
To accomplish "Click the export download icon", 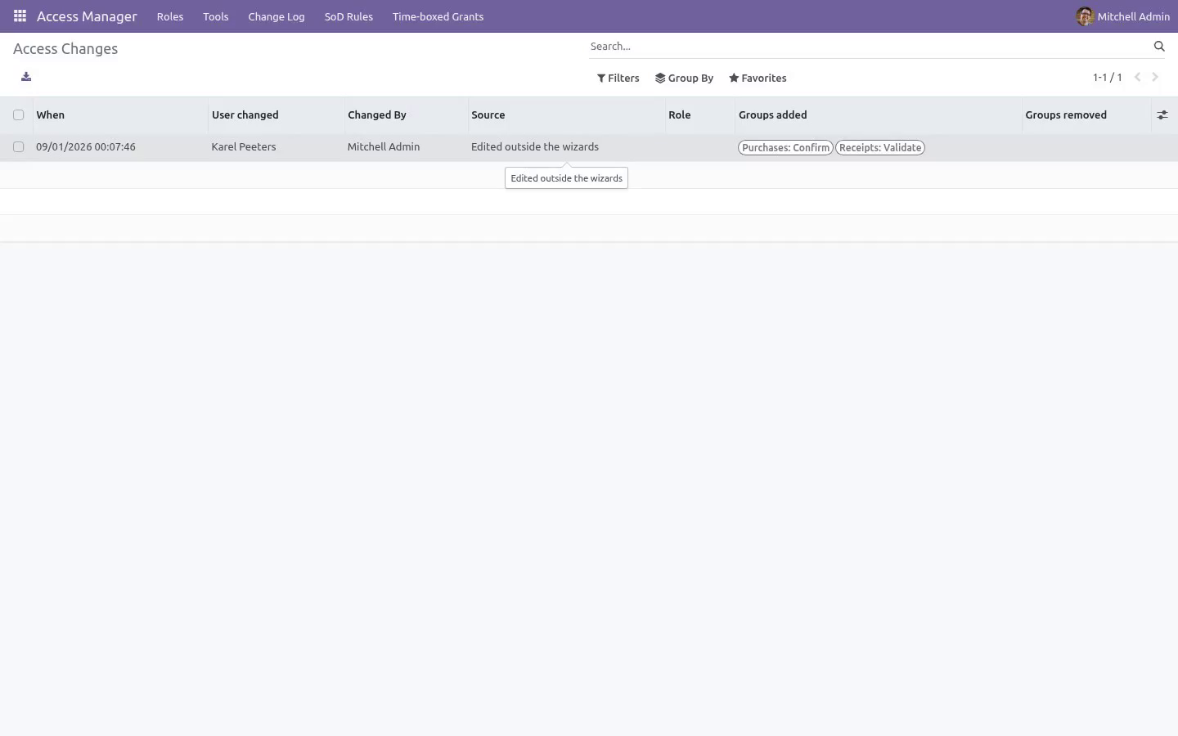I will [26, 77].
